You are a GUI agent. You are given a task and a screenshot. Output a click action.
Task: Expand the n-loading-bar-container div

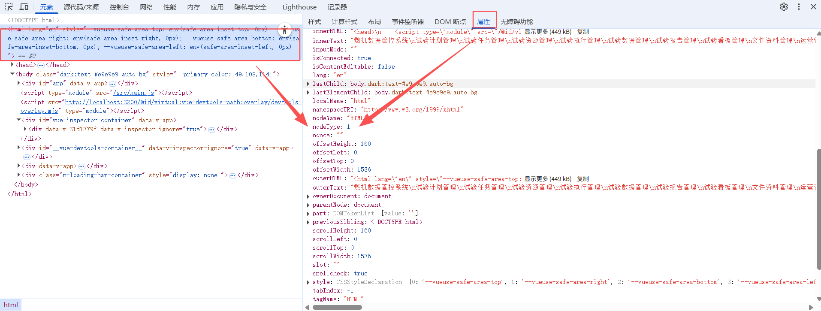18,175
